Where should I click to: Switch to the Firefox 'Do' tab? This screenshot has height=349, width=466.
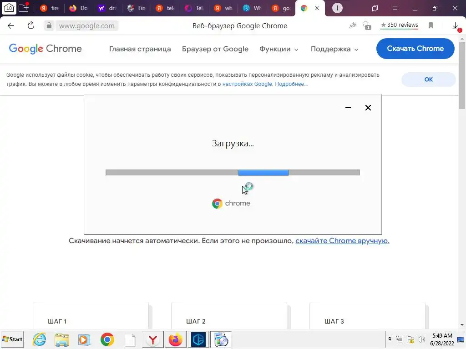click(x=78, y=8)
